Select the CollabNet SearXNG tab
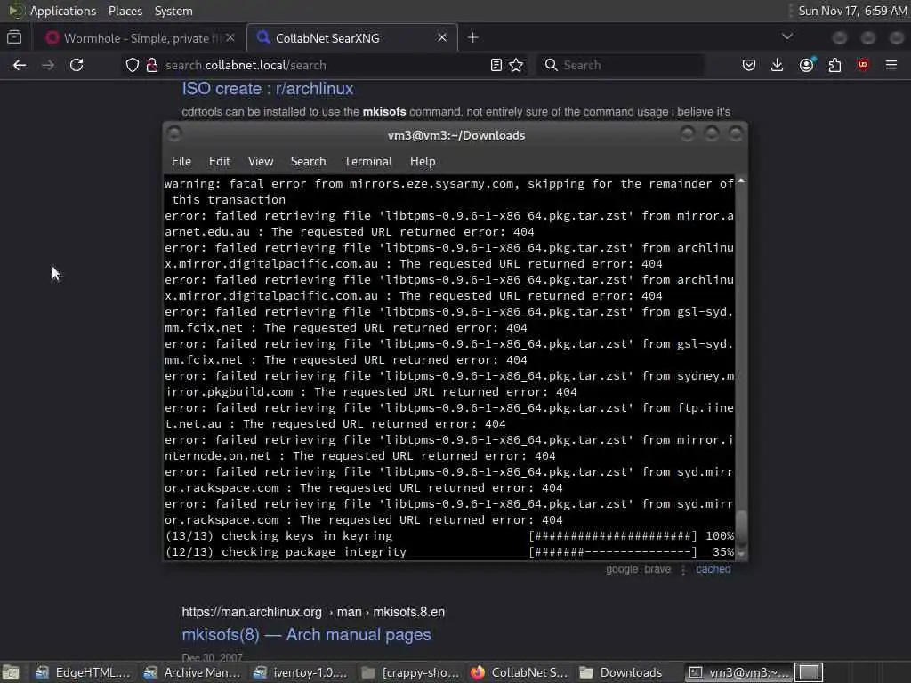This screenshot has width=911, height=683. click(352, 37)
